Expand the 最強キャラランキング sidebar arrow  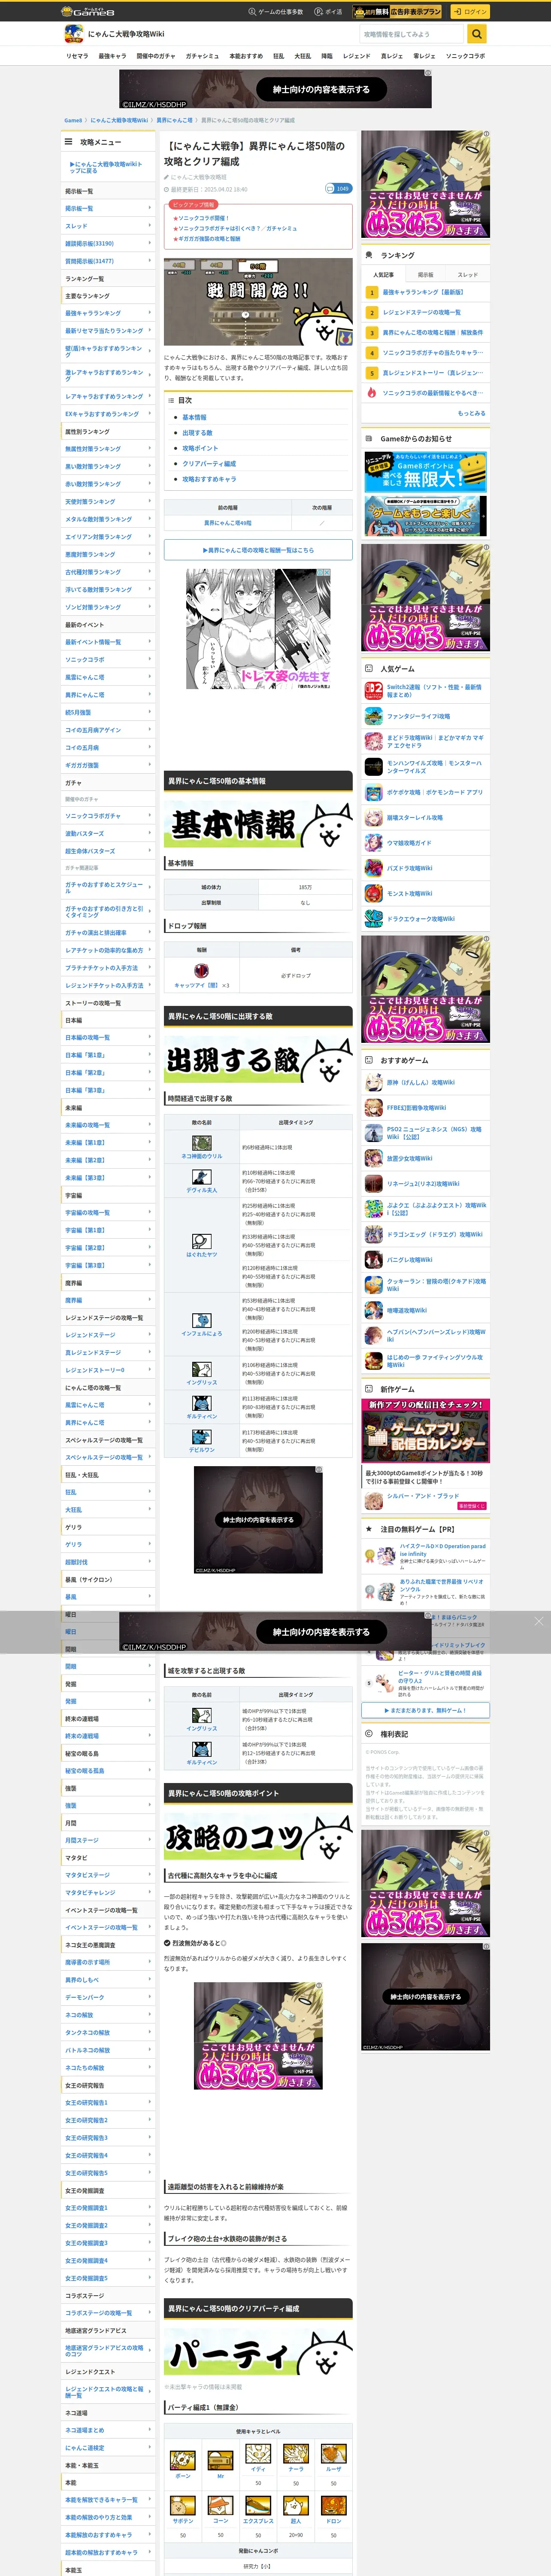coord(150,313)
